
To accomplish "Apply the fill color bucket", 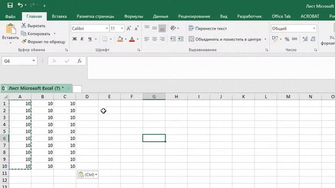I will tap(120, 39).
